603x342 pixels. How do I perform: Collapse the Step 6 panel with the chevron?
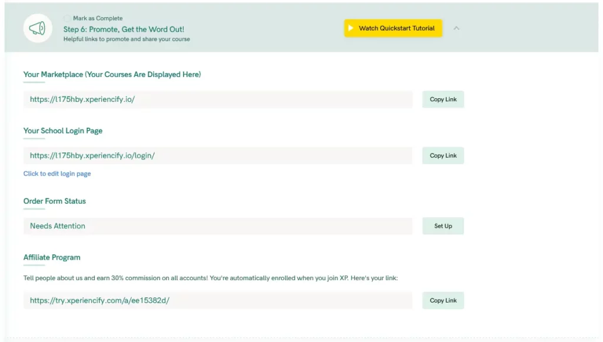(x=456, y=28)
